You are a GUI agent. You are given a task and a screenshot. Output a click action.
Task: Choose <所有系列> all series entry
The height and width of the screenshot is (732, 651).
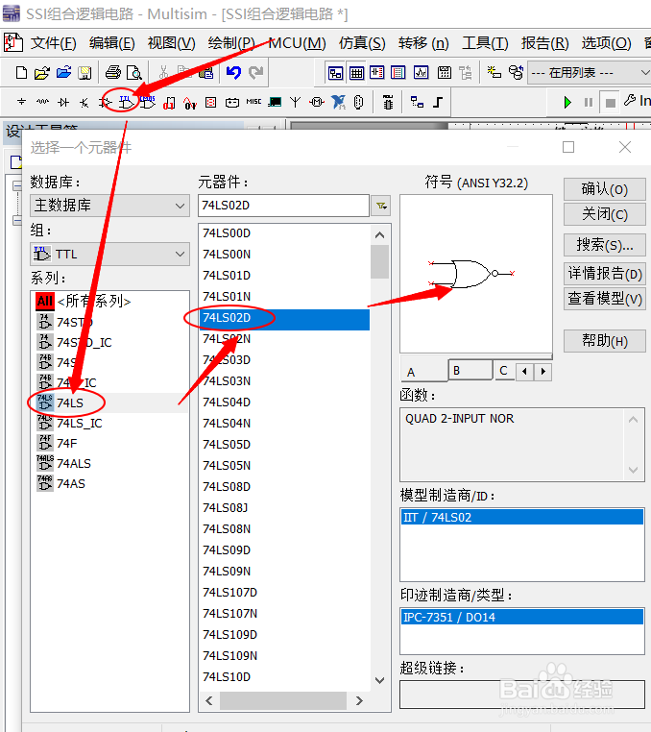coord(94,301)
